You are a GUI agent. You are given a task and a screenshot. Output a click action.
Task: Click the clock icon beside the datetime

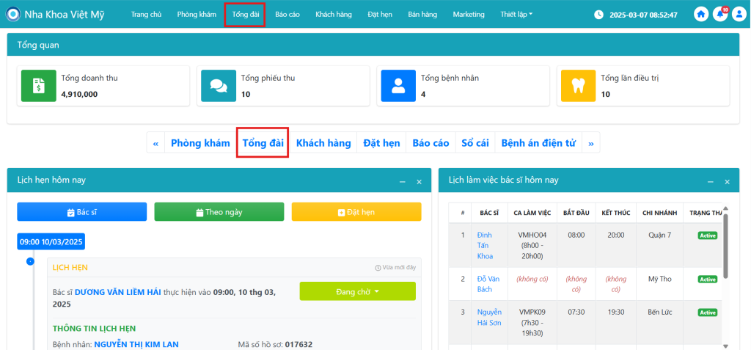[x=598, y=15]
